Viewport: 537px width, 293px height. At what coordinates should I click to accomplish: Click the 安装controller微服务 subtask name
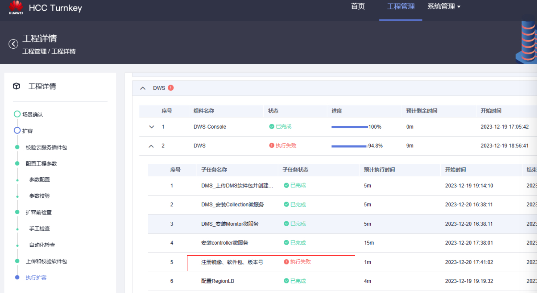point(225,243)
